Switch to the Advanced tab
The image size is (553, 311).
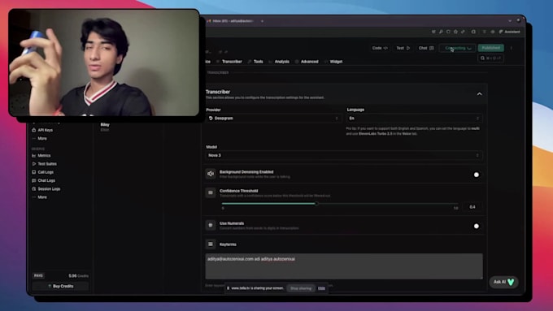point(307,62)
